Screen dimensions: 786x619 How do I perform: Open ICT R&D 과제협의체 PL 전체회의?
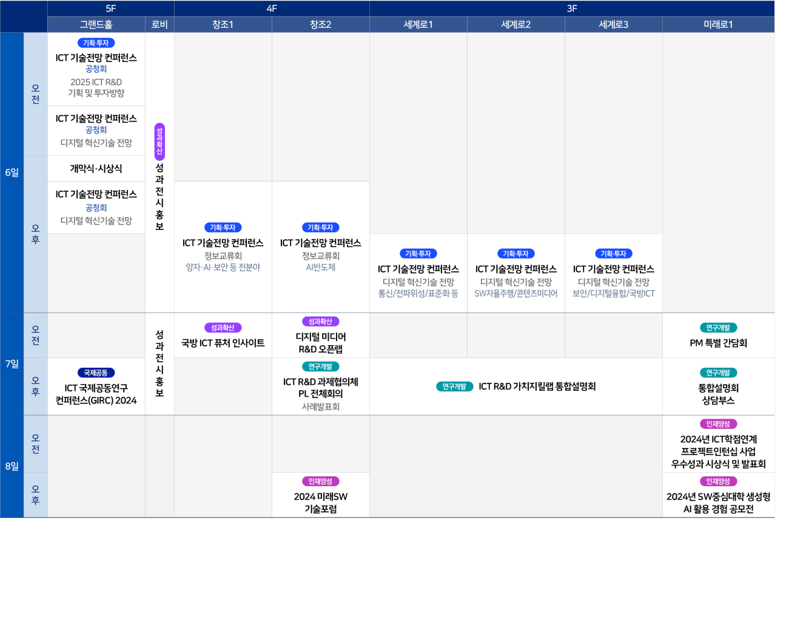coord(321,388)
